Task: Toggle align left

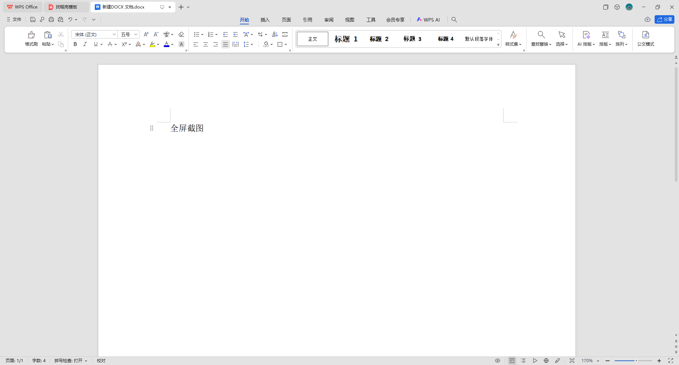Action: (196, 44)
